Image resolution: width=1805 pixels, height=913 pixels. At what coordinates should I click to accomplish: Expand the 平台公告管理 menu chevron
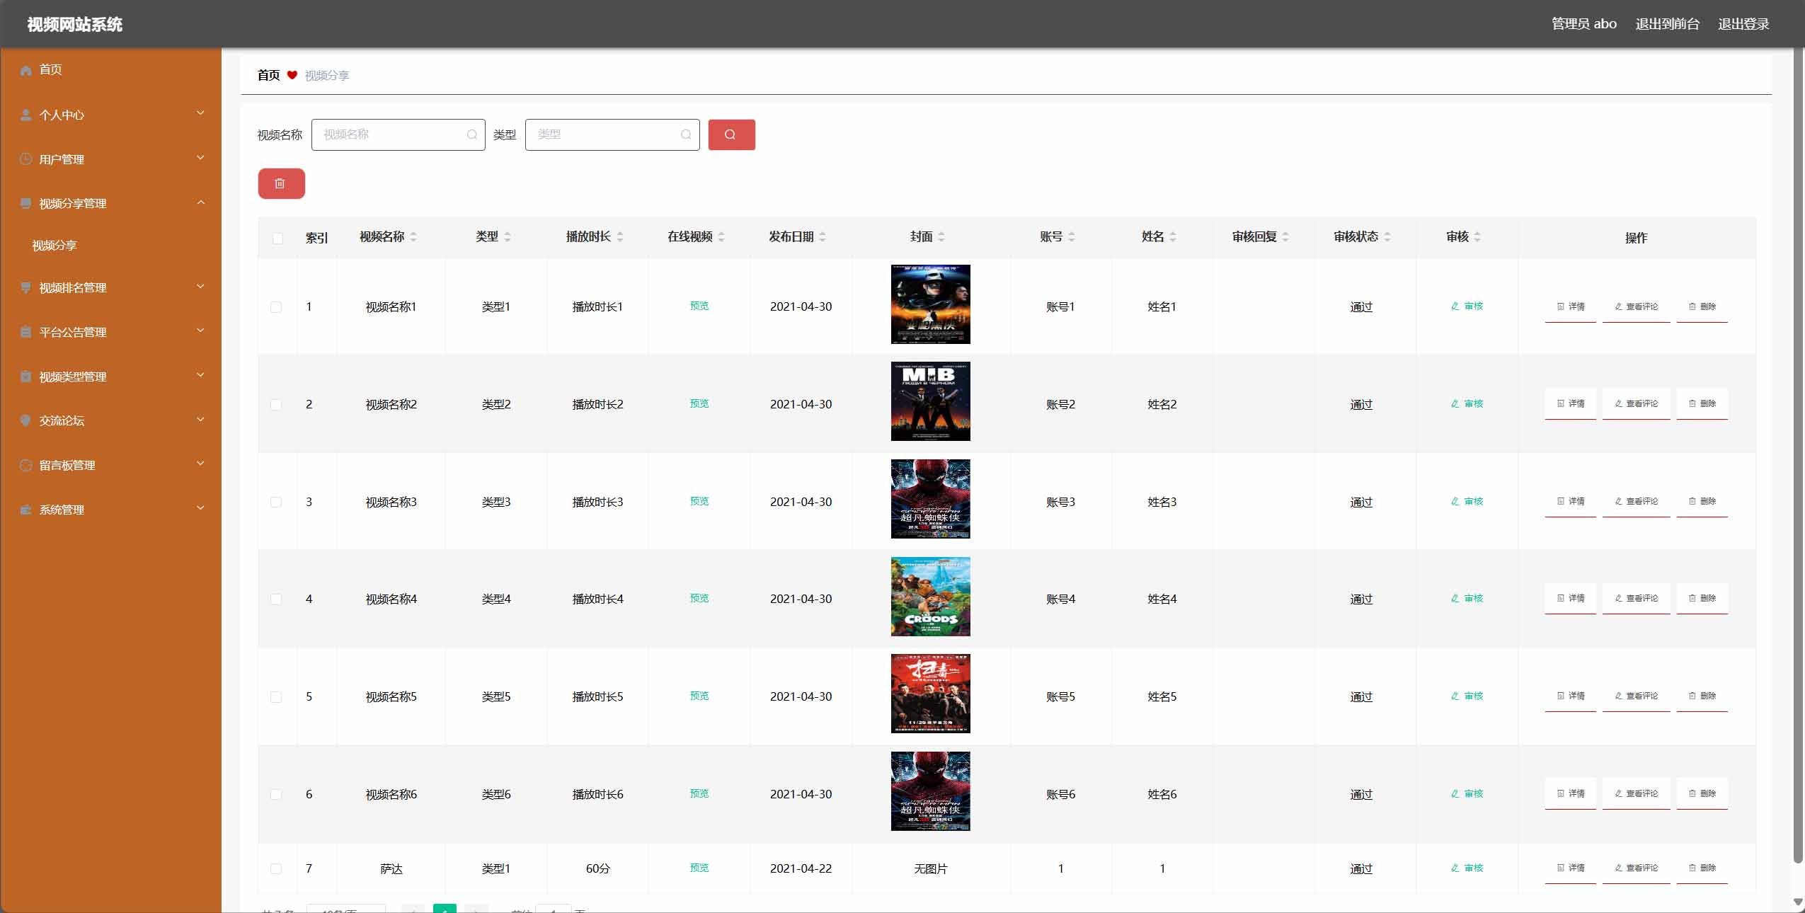[x=200, y=331]
